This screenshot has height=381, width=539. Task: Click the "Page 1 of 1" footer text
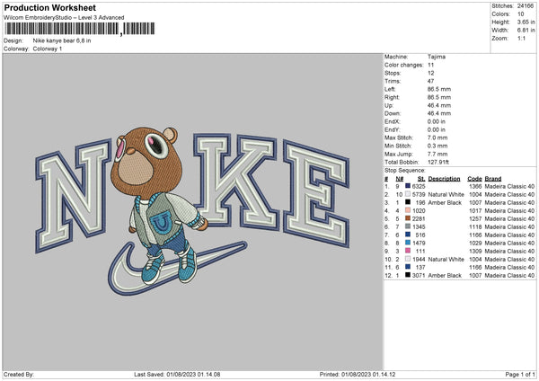coord(520,375)
